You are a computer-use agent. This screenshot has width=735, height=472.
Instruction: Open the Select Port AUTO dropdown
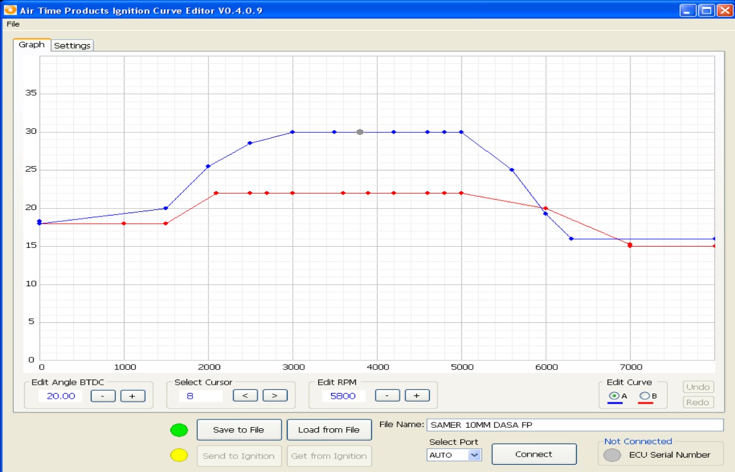tap(454, 455)
